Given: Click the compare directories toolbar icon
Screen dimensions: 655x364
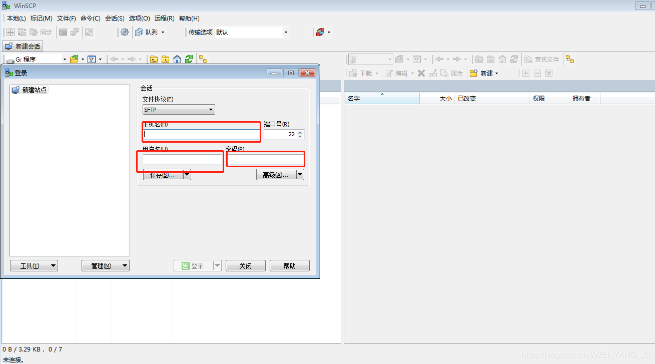Looking at the screenshot, I should 10,32.
